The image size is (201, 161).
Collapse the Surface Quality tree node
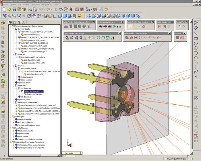[x=13, y=29]
